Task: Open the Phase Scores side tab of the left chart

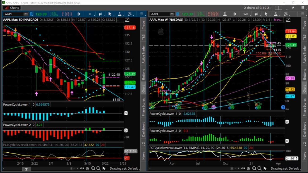Action: point(144,107)
